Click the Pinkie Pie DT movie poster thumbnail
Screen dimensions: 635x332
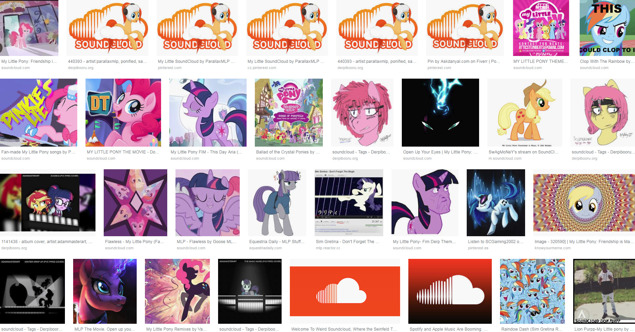tap(123, 113)
